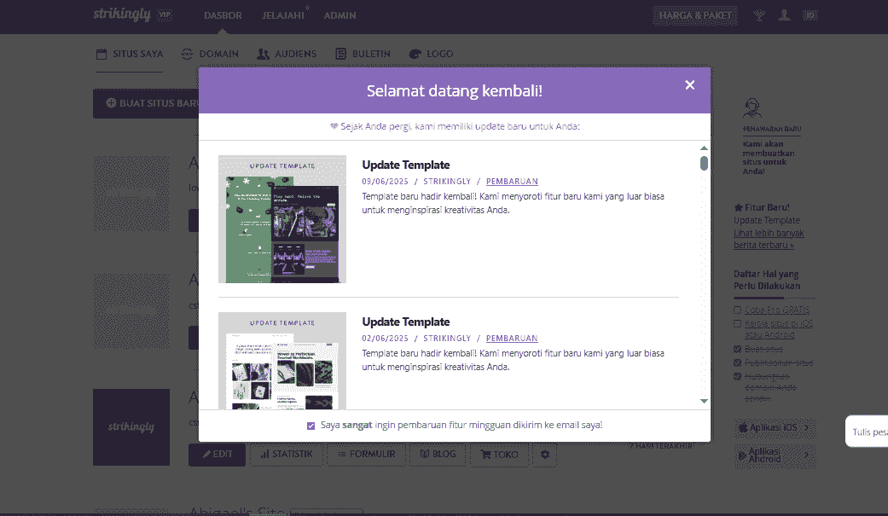888x516 pixels.
Task: Open the user account icon
Action: tap(785, 15)
